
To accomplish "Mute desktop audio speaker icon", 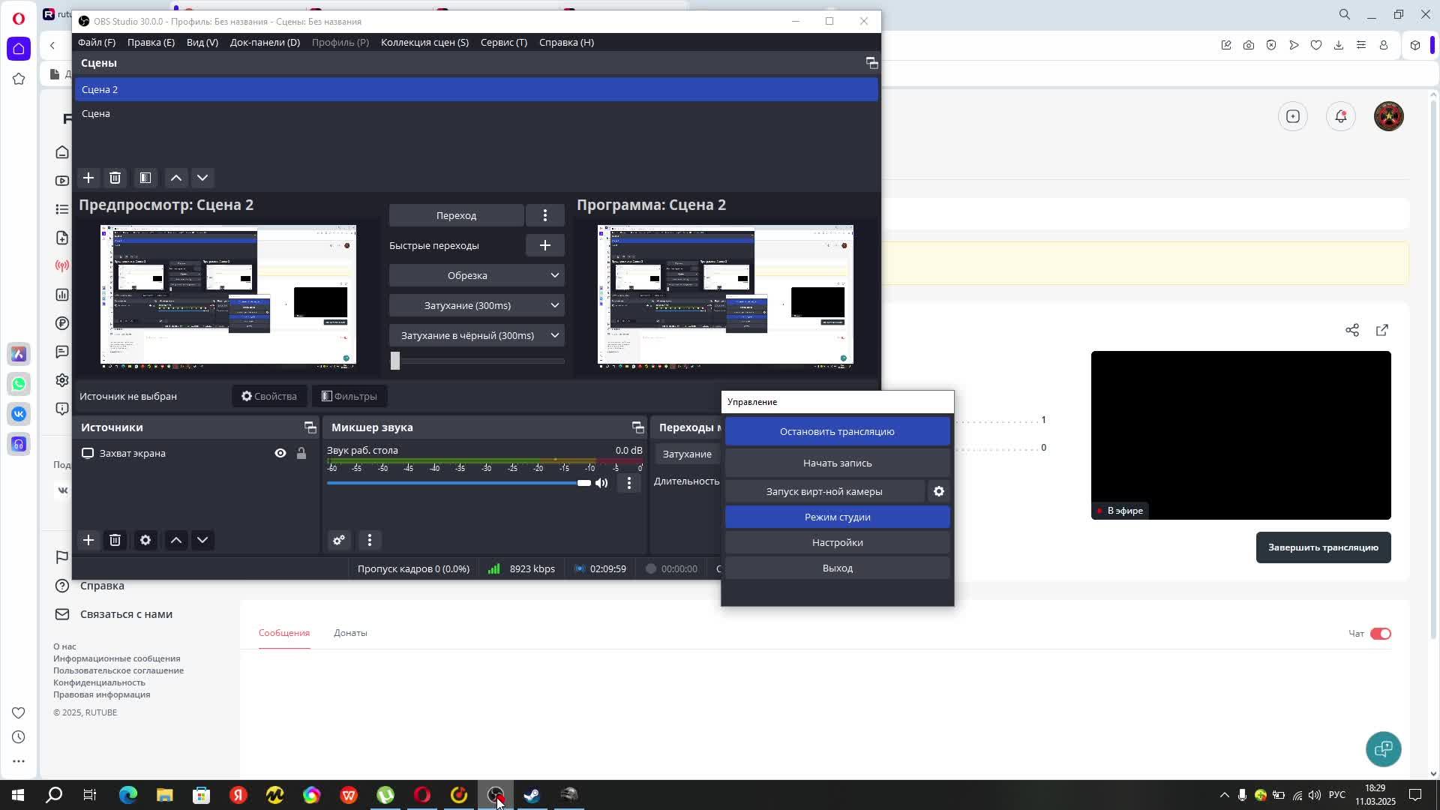I will pos(601,483).
